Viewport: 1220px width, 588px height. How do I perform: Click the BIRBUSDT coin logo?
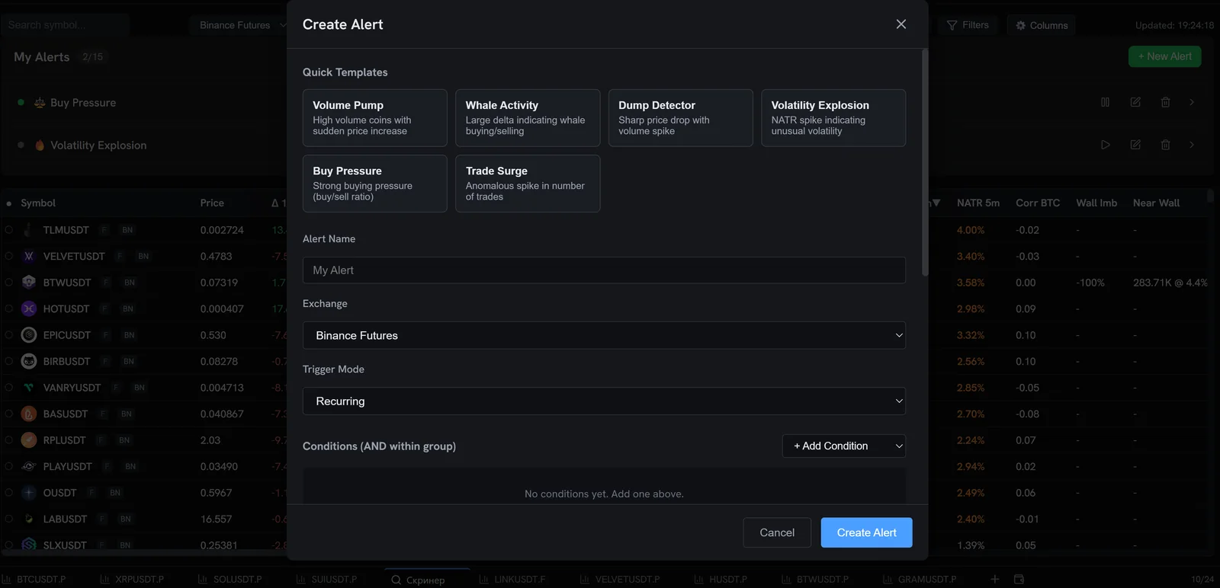pyautogui.click(x=29, y=361)
